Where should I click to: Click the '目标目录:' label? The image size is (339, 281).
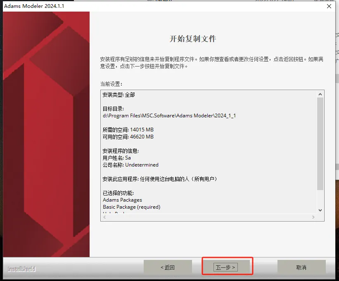(113, 109)
